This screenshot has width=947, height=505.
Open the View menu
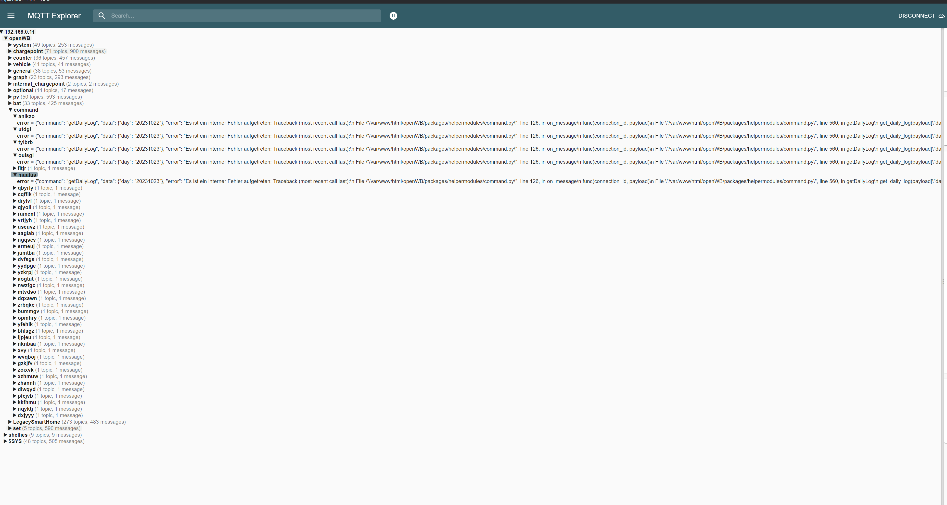click(x=45, y=1)
